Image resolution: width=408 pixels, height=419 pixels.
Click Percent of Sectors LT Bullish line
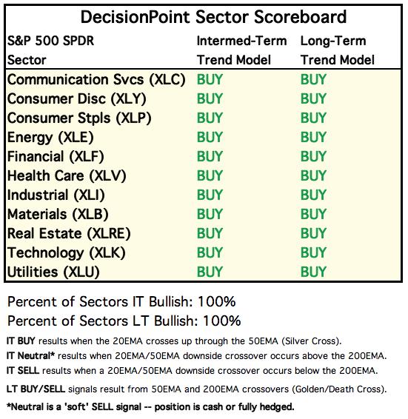[x=124, y=321]
